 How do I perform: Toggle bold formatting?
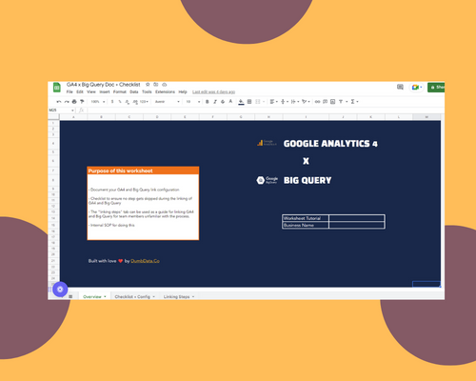(x=208, y=102)
